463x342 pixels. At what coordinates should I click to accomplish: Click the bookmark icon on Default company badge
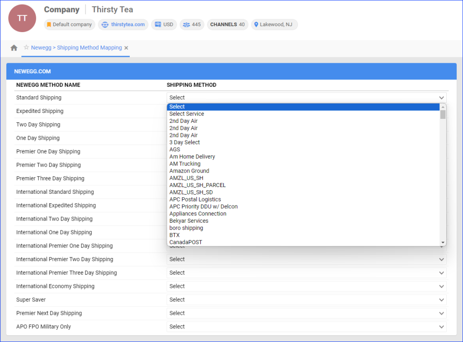pos(49,24)
